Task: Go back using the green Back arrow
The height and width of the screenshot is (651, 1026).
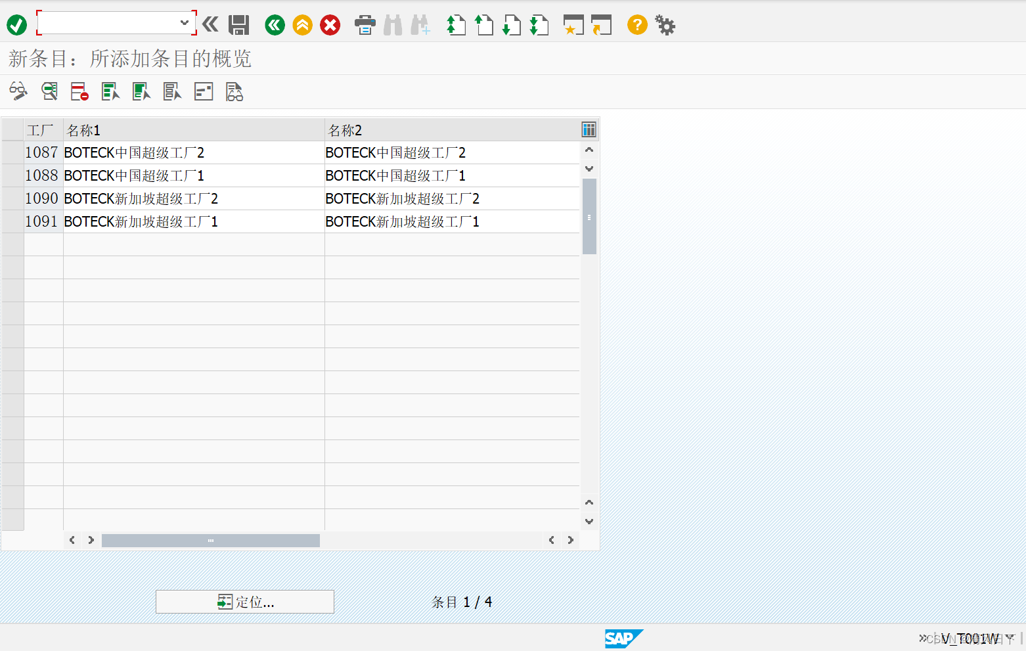Action: [x=274, y=25]
